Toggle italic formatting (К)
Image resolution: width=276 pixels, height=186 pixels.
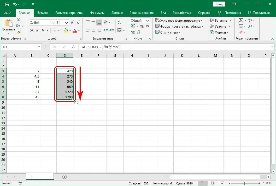[37, 30]
